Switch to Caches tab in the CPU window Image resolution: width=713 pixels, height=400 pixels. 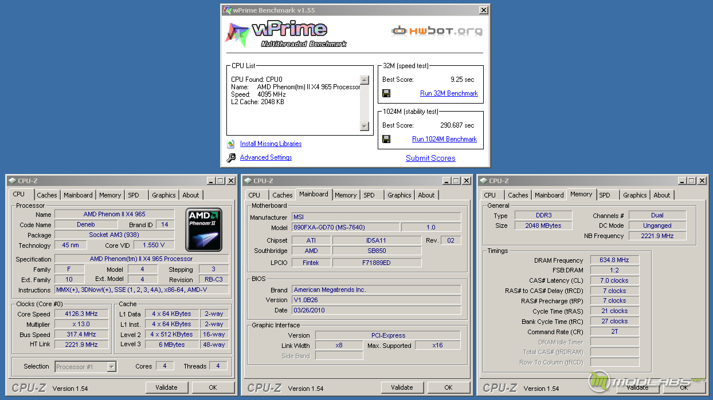pos(47,195)
